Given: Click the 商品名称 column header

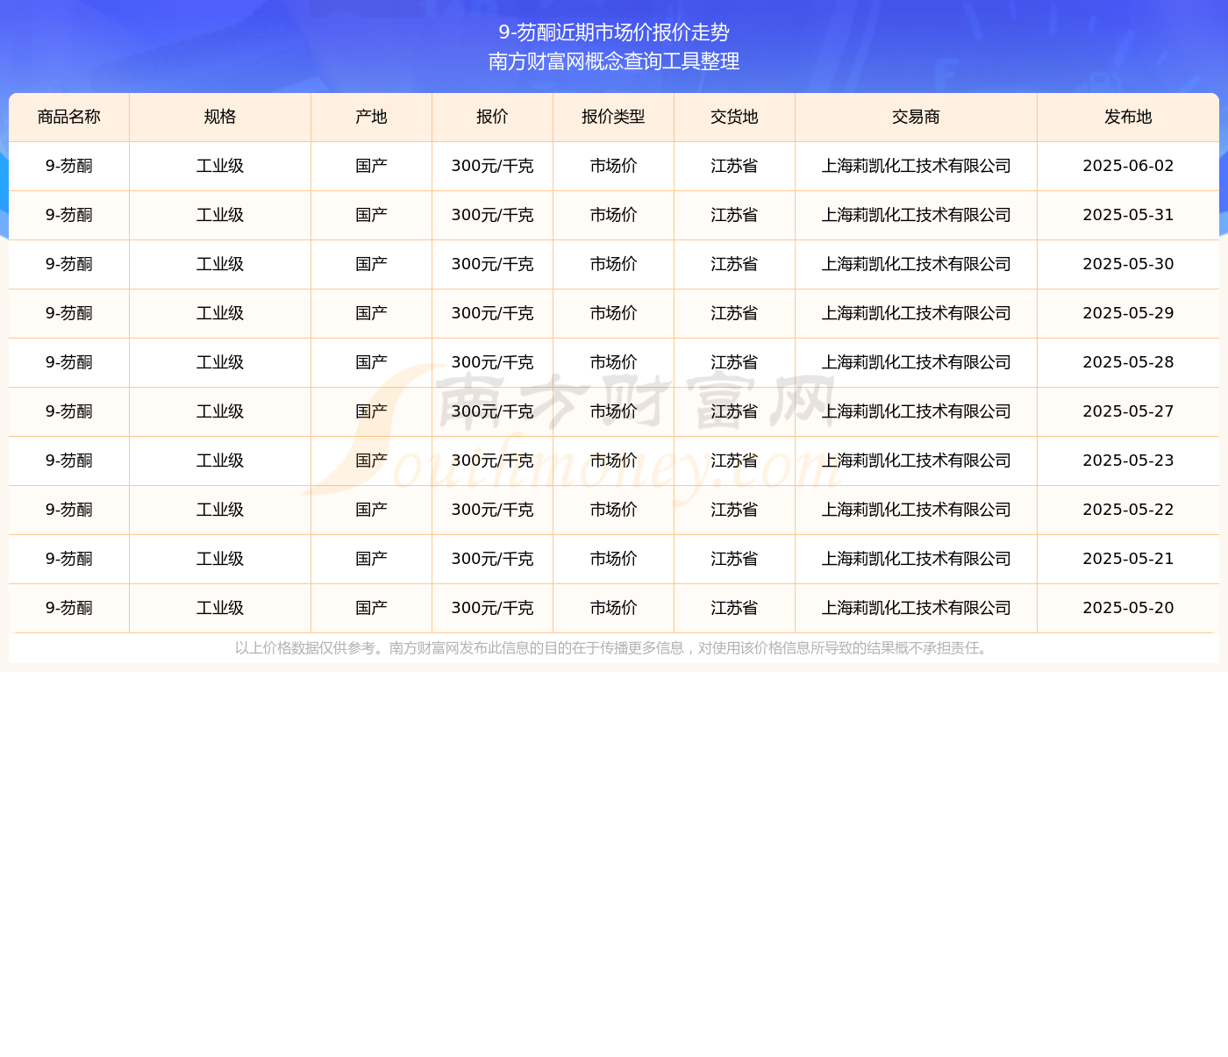Looking at the screenshot, I should click(69, 117).
